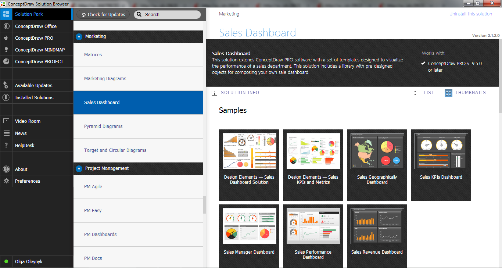This screenshot has width=502, height=268.
Task: Click user name Olga Oleynyk
Action: (x=29, y=262)
